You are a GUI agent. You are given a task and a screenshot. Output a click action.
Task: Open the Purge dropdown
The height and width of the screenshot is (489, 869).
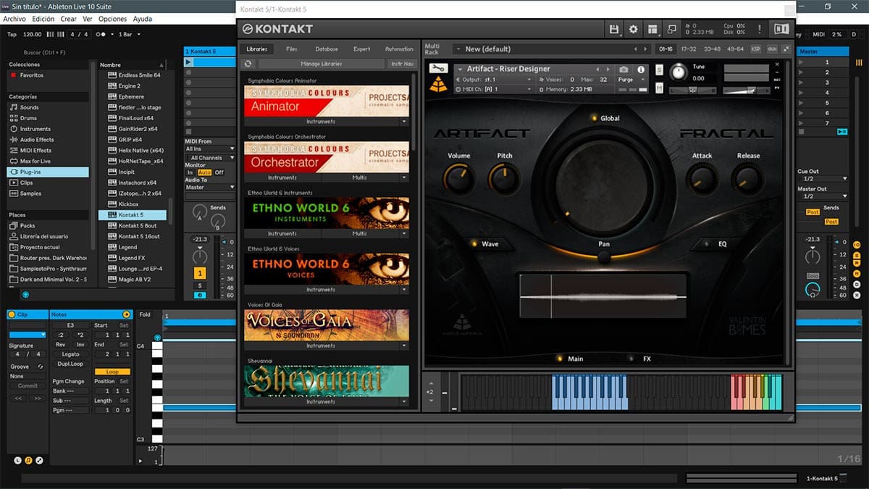[629, 80]
